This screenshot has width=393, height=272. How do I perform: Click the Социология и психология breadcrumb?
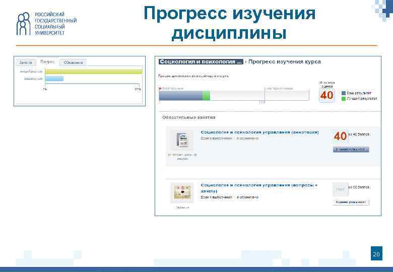pyautogui.click(x=201, y=61)
